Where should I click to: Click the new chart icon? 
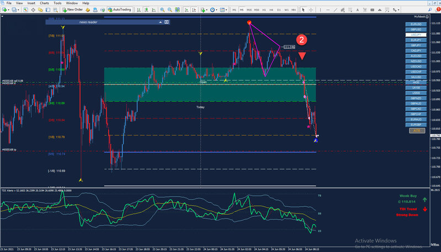tap(4, 10)
